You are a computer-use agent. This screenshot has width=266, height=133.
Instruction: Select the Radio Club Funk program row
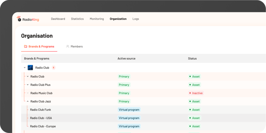[x=41, y=110]
